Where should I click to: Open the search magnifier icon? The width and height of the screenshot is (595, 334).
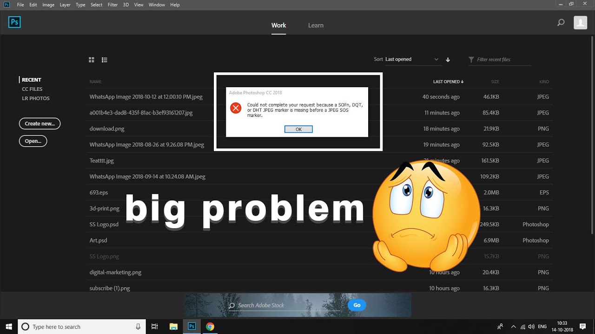pyautogui.click(x=561, y=22)
